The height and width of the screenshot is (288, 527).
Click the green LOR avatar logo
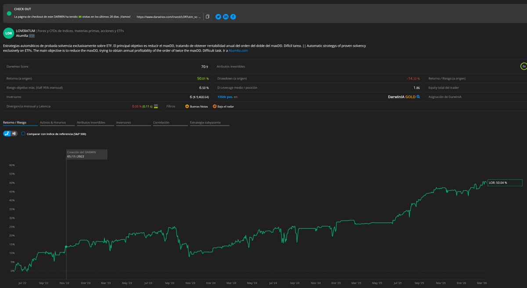8,33
